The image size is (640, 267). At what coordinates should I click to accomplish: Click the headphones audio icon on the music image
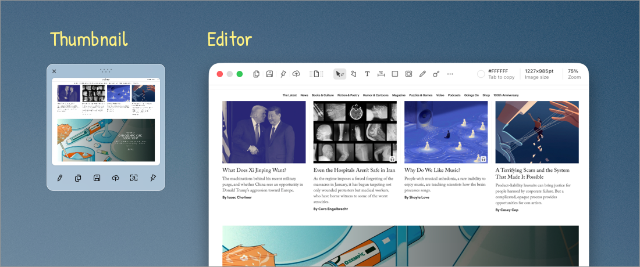click(x=483, y=159)
